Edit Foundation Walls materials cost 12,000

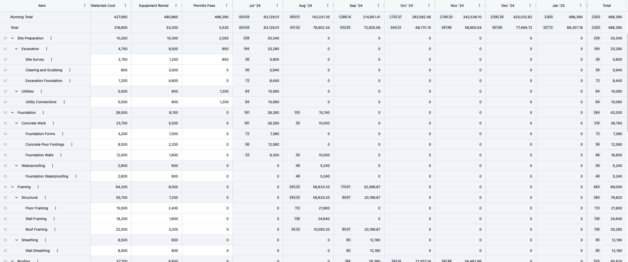coord(111,155)
